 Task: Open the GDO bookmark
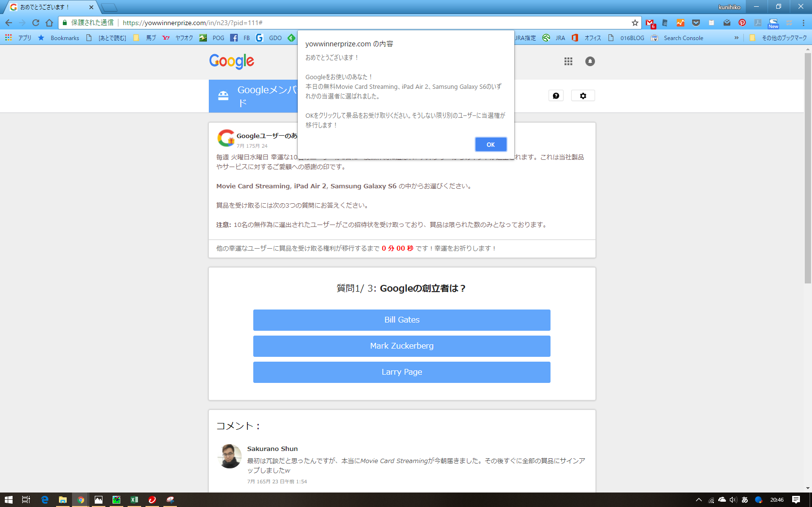269,38
